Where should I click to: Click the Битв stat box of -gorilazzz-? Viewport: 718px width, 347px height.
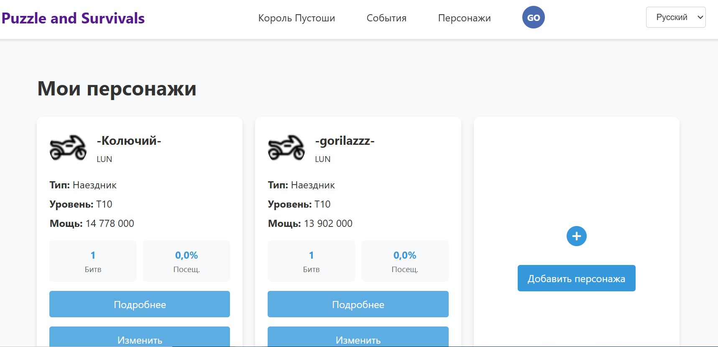(x=311, y=261)
